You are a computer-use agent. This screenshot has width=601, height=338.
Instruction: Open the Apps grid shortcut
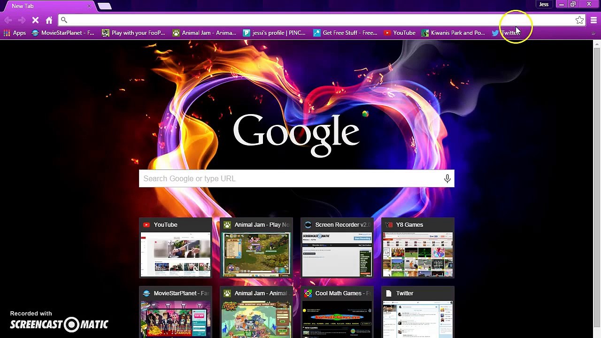tap(15, 33)
